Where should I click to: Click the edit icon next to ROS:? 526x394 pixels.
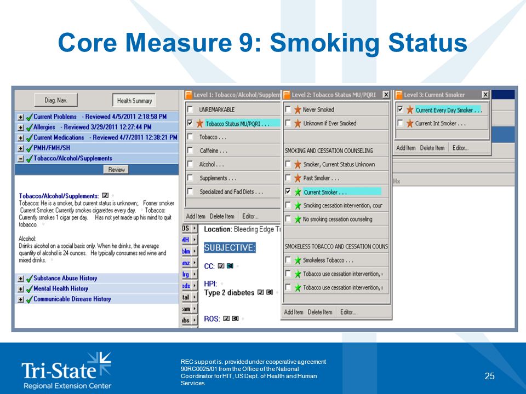click(x=226, y=318)
